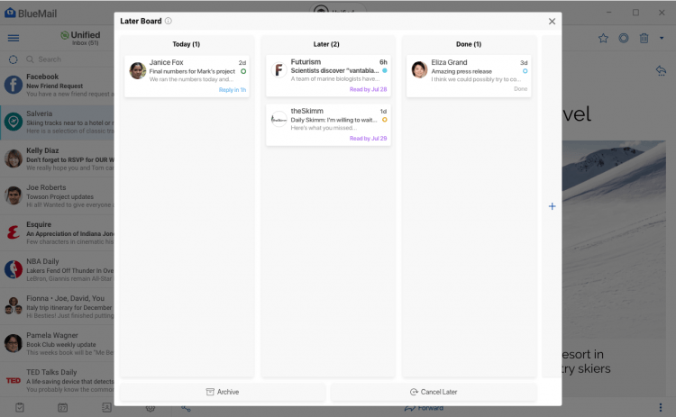
Task: Click Facebook logo avatar
Action: (x=14, y=85)
